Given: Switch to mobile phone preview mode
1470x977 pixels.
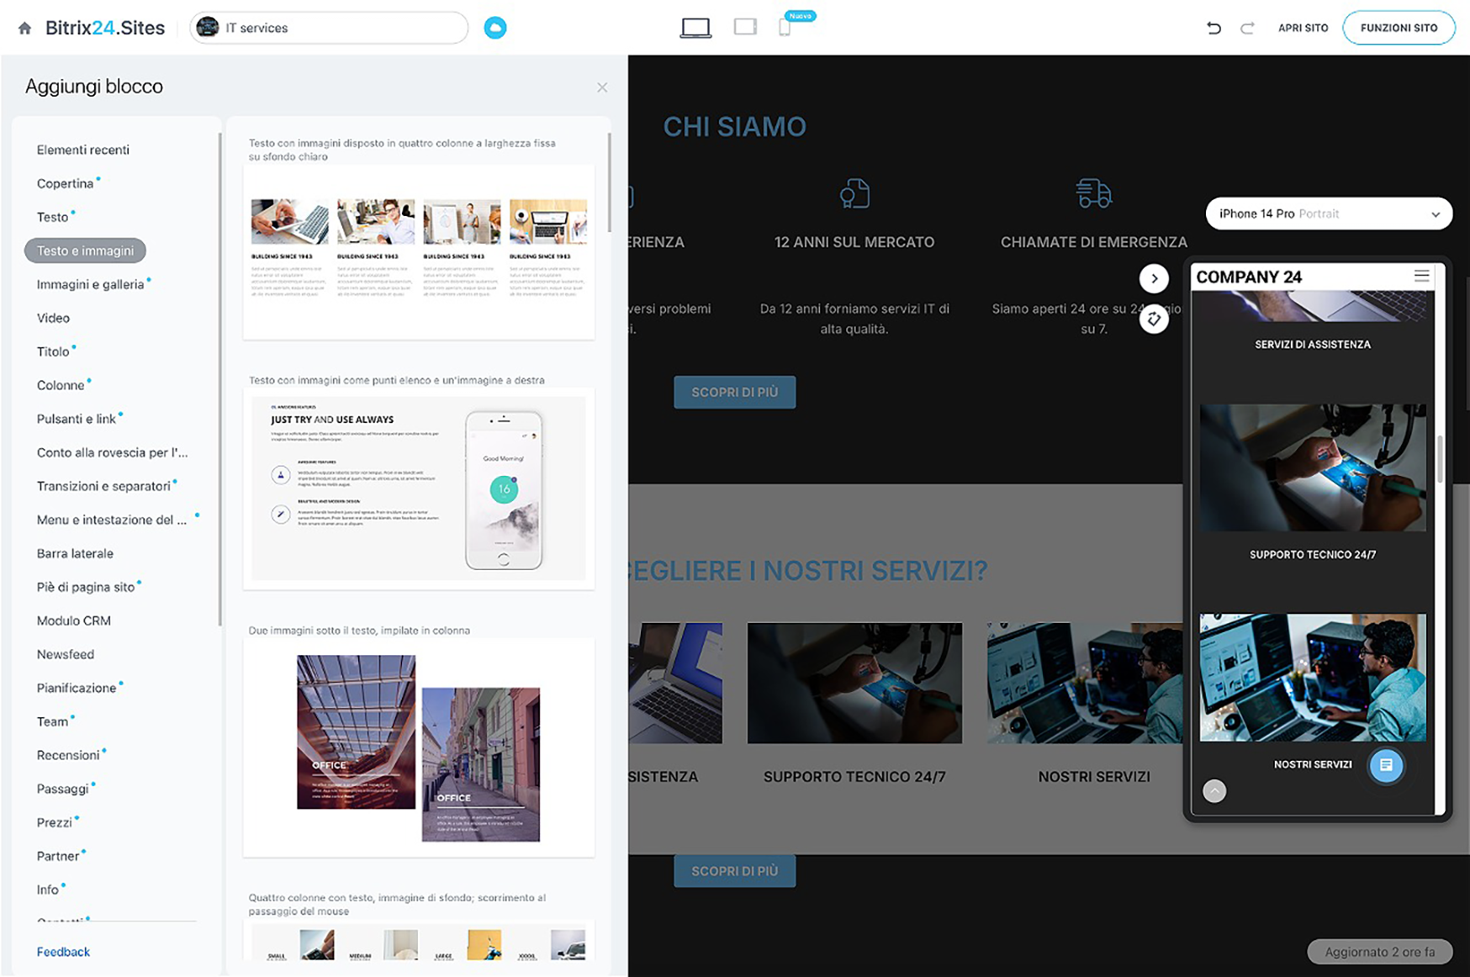Looking at the screenshot, I should (x=785, y=28).
